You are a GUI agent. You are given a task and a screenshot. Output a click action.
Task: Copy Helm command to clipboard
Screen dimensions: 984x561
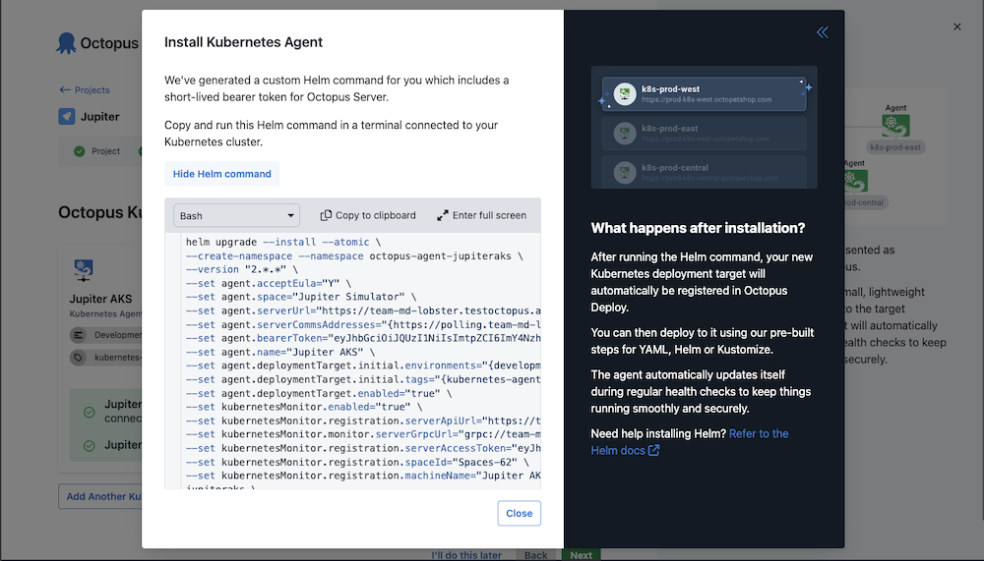(368, 215)
